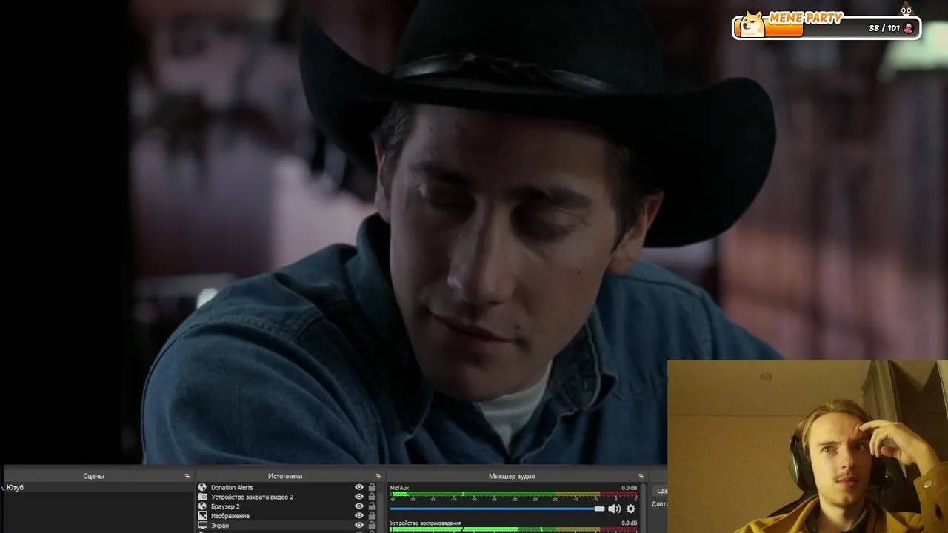Image resolution: width=948 pixels, height=533 pixels.
Task: Click the streamer webcam overlay
Action: click(x=807, y=446)
